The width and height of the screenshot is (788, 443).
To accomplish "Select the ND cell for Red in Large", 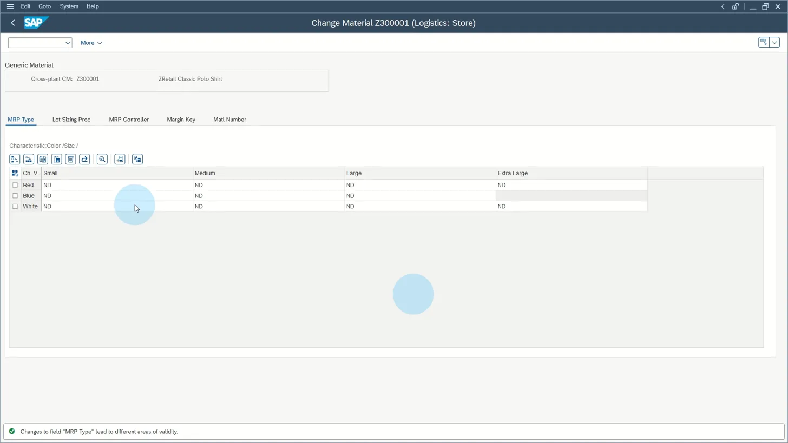I will tap(421, 185).
